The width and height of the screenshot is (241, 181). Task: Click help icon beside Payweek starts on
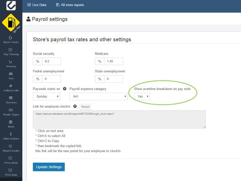[x=65, y=89]
